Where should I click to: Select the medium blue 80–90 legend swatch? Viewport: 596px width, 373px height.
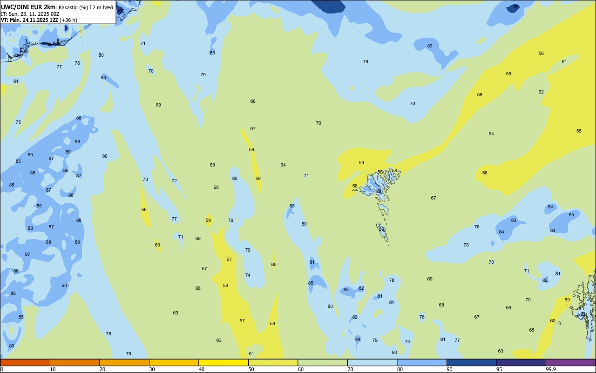[422, 362]
